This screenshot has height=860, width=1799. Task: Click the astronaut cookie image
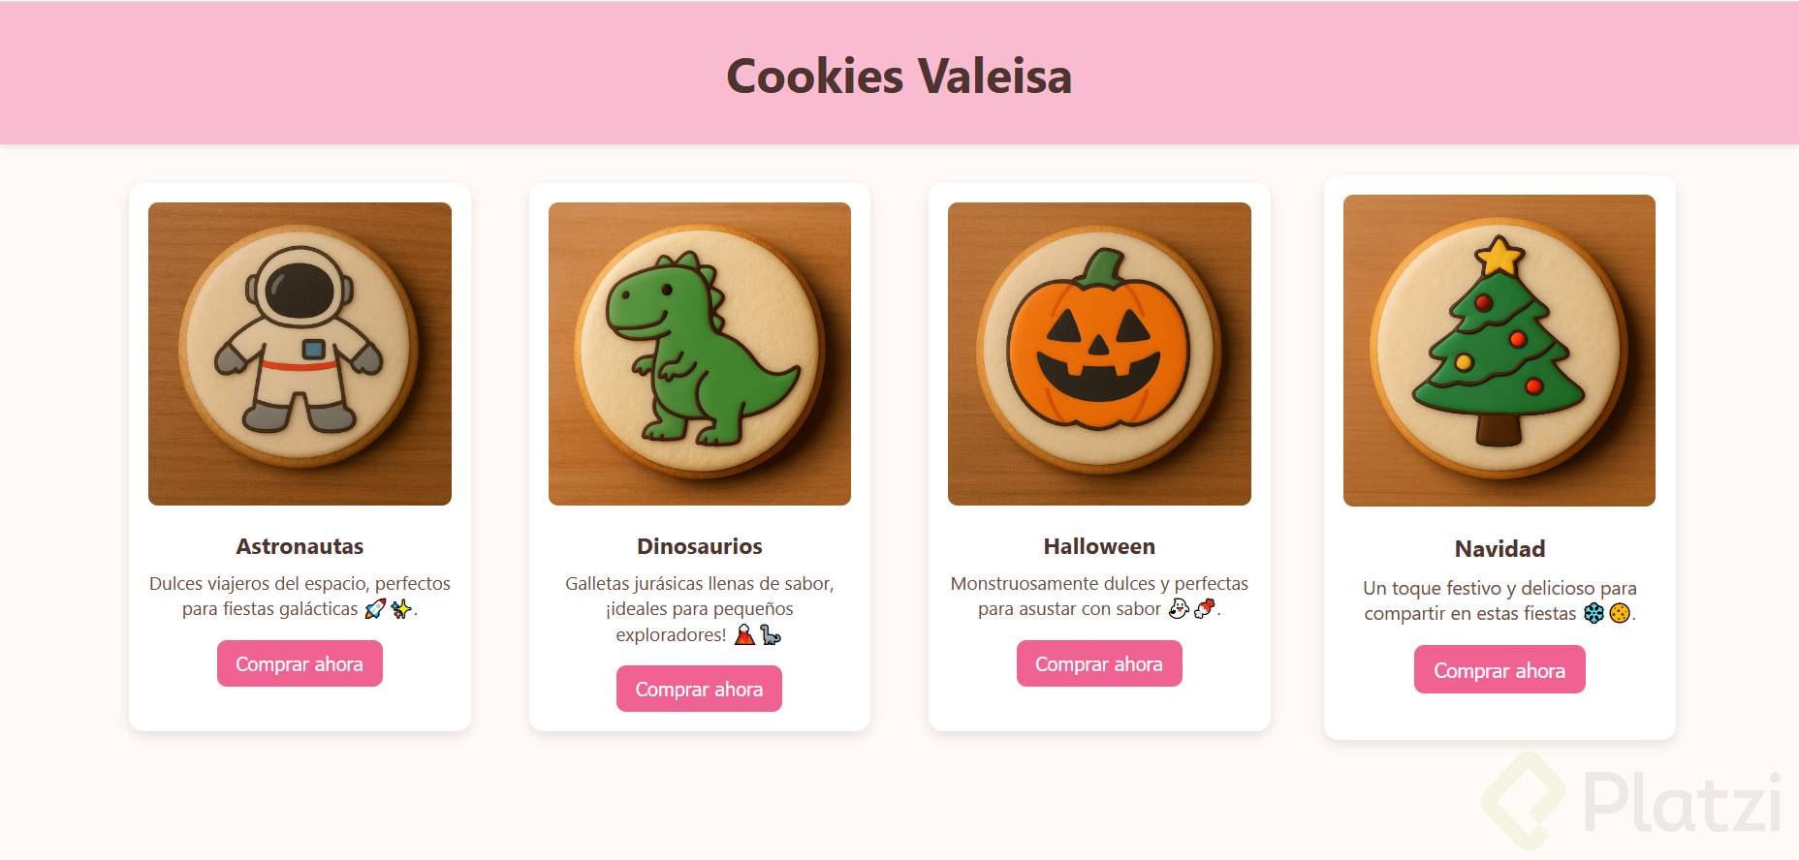[x=300, y=353]
